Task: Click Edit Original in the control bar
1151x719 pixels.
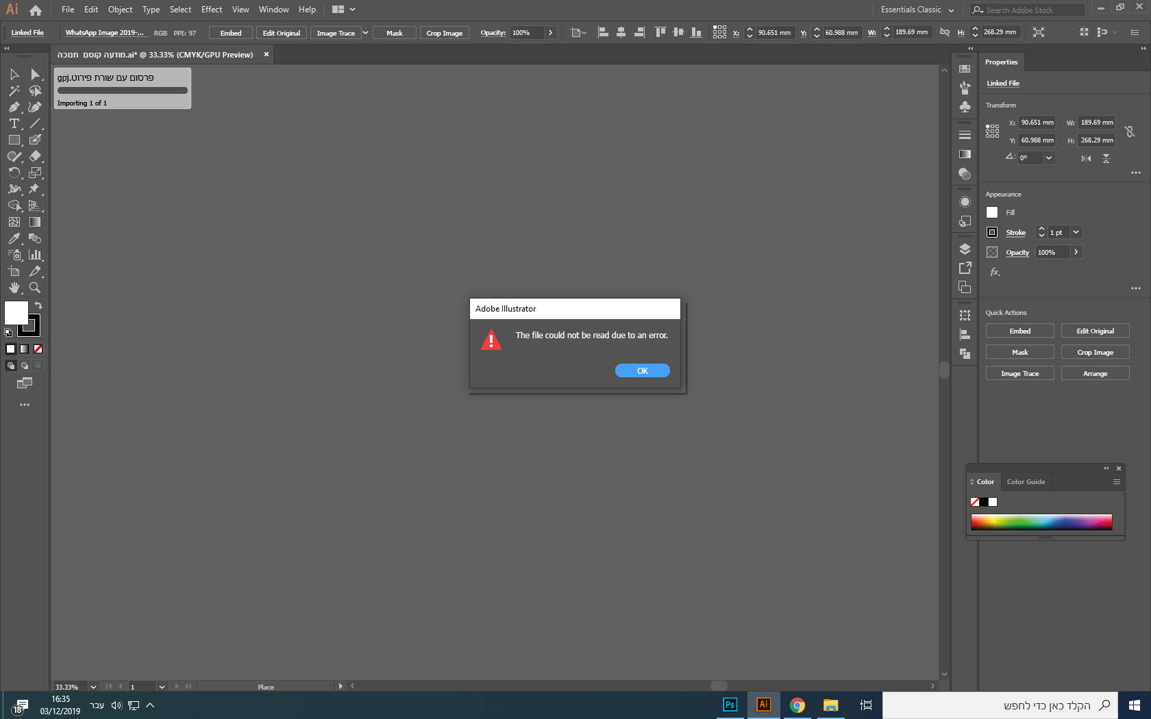Action: tap(282, 33)
